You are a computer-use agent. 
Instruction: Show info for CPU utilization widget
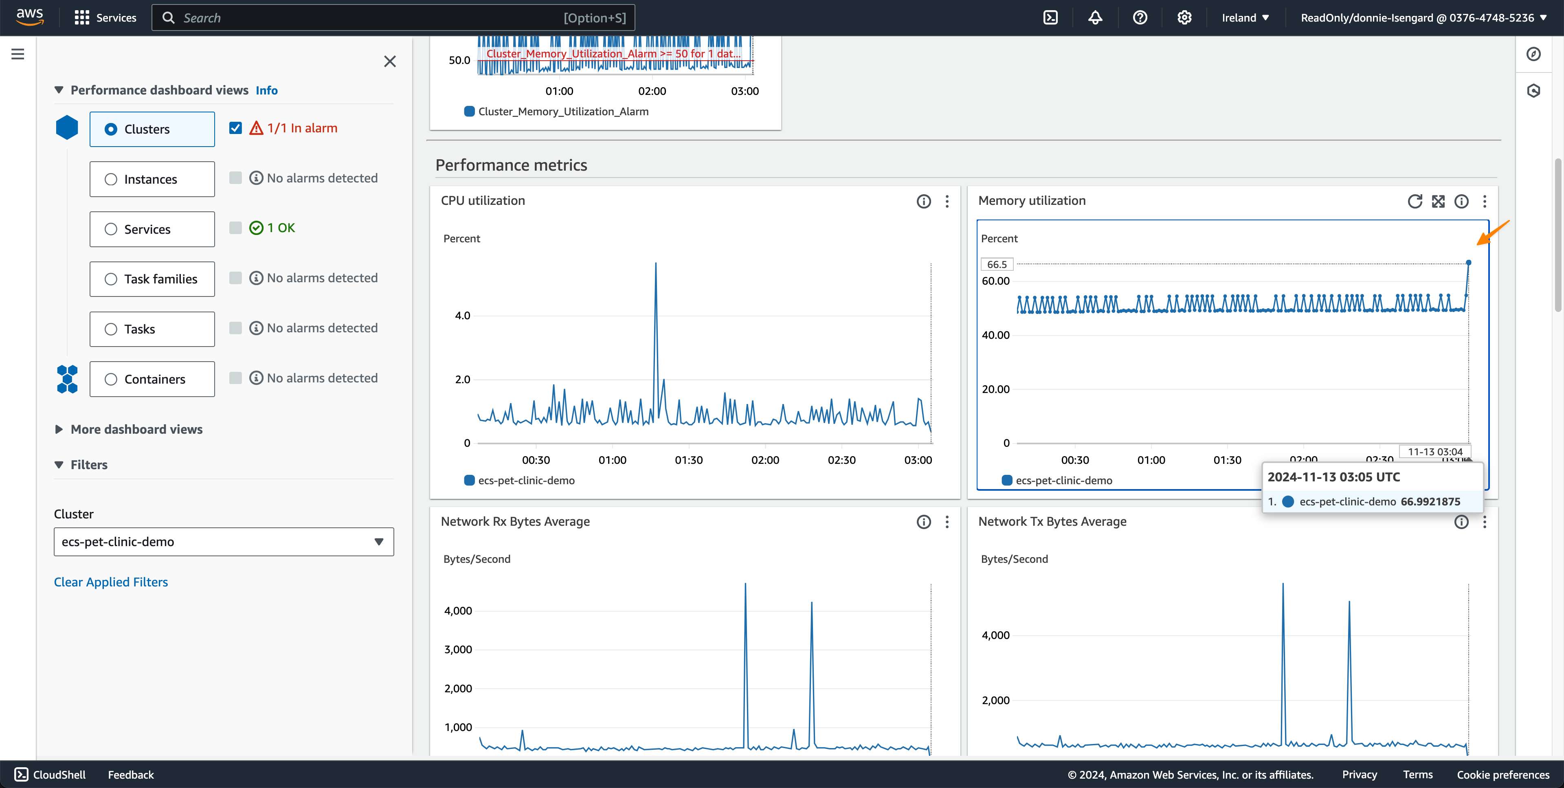click(923, 201)
